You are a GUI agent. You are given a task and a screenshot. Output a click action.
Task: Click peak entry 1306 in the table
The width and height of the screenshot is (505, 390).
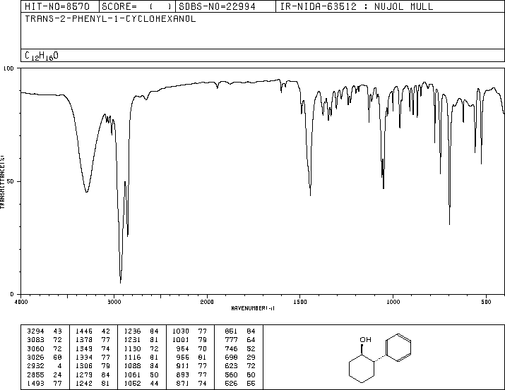click(84, 366)
